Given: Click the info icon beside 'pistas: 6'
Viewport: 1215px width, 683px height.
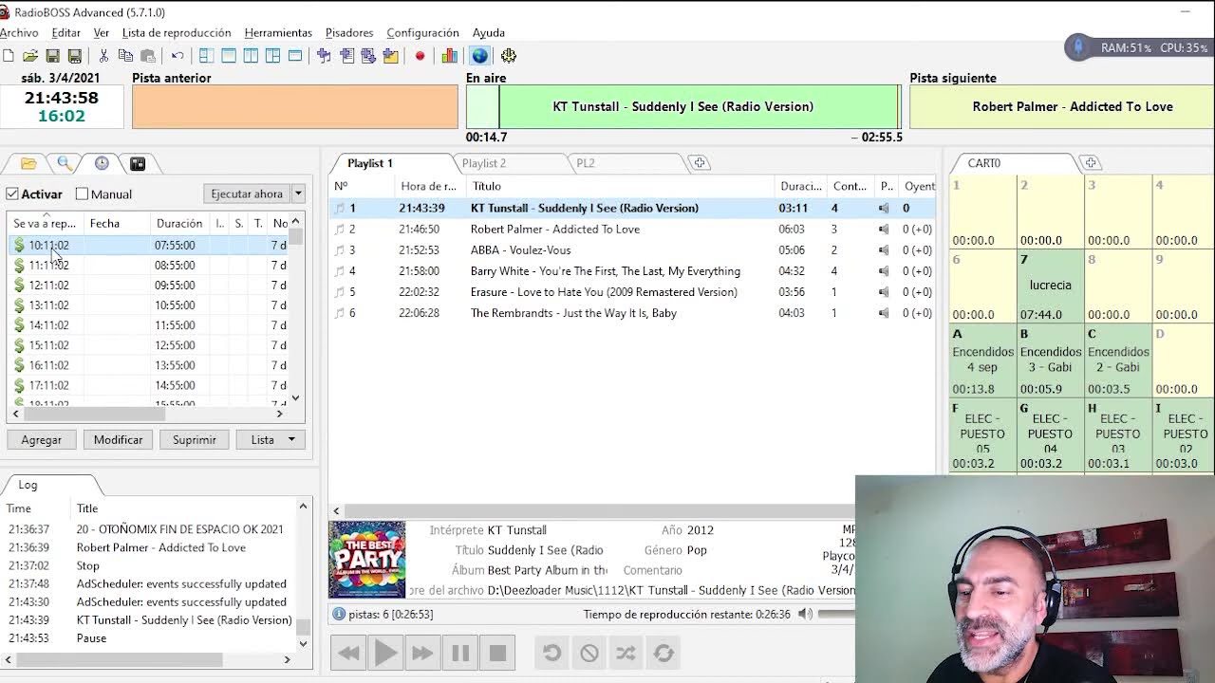Looking at the screenshot, I should (339, 614).
